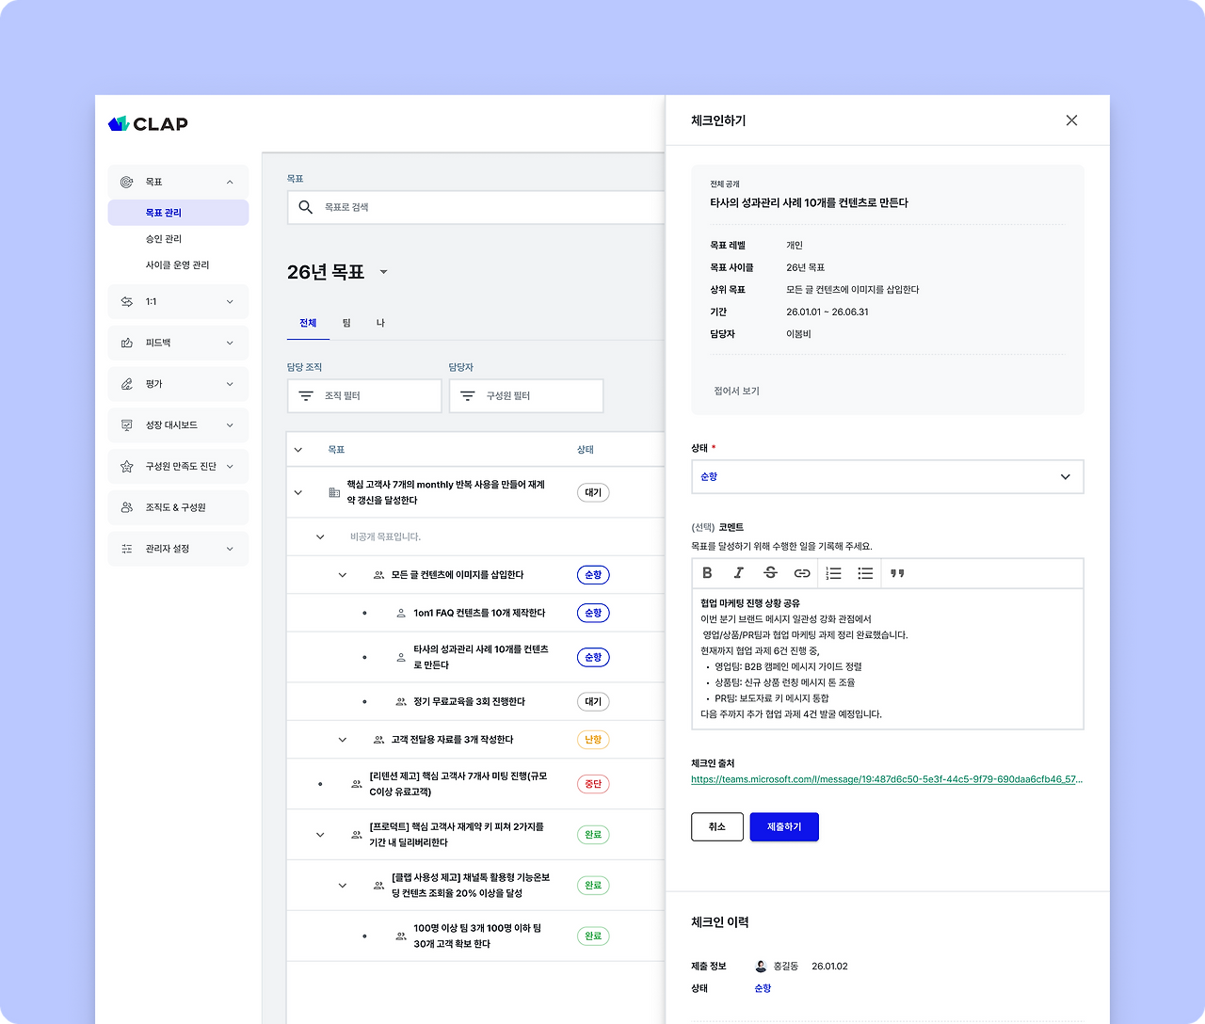Apply italic formatting in comment editor

[739, 573]
